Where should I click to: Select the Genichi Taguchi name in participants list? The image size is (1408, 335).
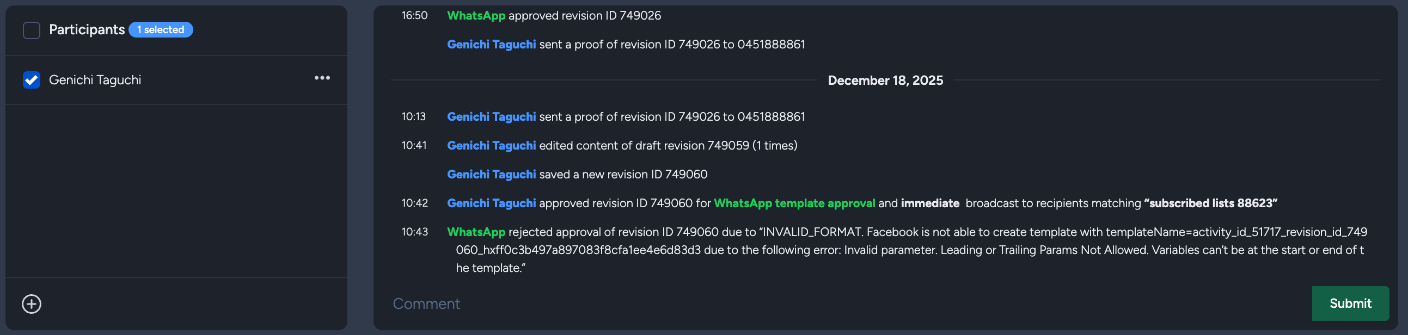pos(95,80)
